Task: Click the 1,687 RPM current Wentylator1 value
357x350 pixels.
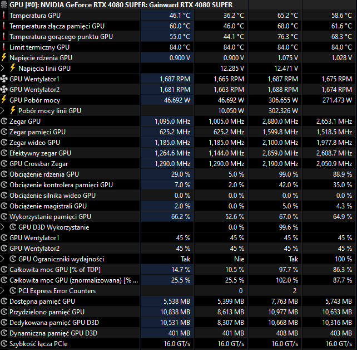Action: point(175,79)
